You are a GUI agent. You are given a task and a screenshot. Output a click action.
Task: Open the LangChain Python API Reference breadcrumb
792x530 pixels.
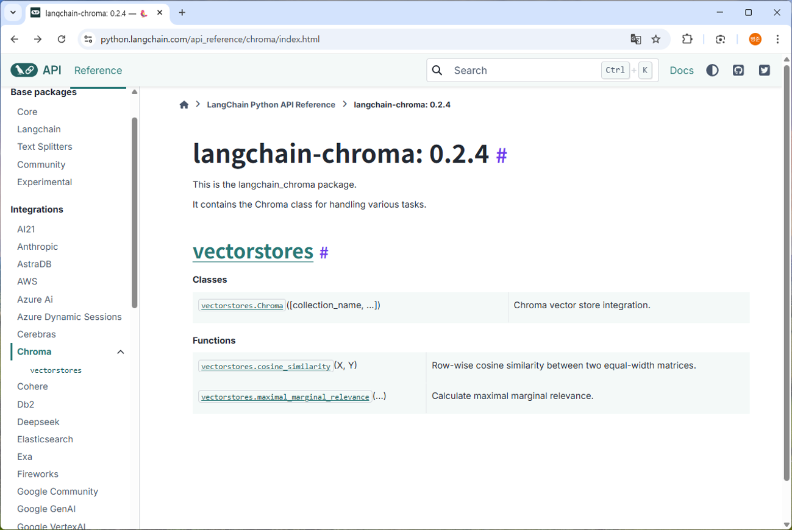[x=271, y=105]
